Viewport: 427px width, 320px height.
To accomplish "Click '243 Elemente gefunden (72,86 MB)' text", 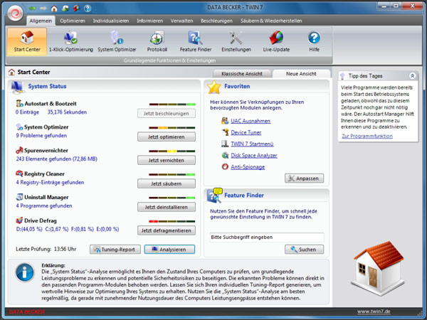I will (x=57, y=159).
